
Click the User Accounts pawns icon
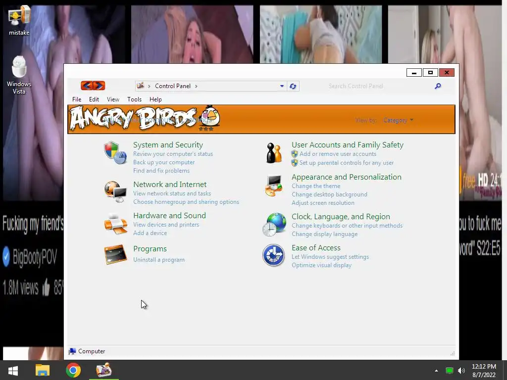(x=274, y=153)
